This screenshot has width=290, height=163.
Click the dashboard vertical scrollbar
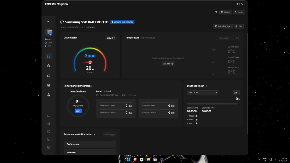point(247,83)
